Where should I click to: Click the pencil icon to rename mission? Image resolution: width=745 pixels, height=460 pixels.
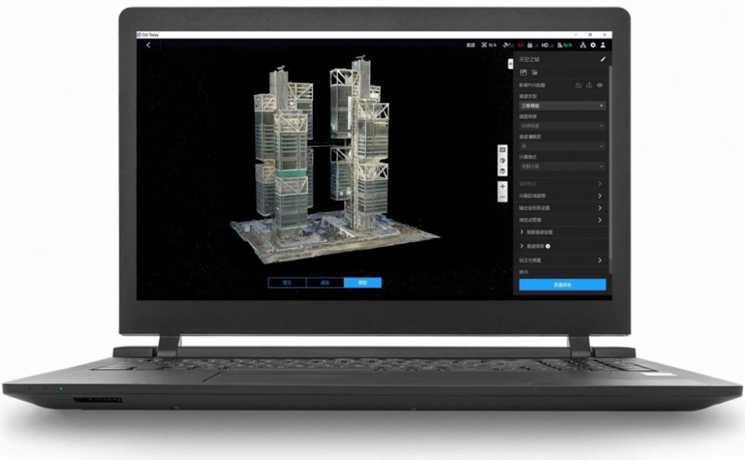point(602,60)
